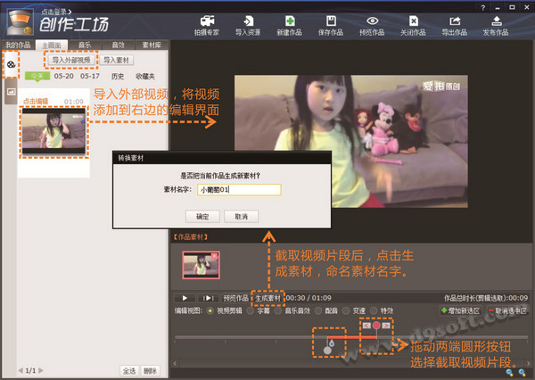Create a new project with 新建作品
The width and height of the screenshot is (535, 380).
(x=289, y=26)
